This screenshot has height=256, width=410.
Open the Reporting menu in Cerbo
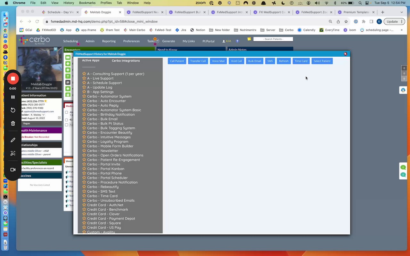coord(109,41)
